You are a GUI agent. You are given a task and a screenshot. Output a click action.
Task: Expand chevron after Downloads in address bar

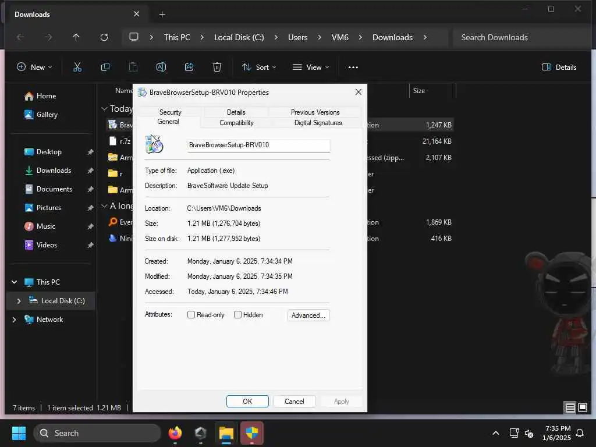coord(425,37)
